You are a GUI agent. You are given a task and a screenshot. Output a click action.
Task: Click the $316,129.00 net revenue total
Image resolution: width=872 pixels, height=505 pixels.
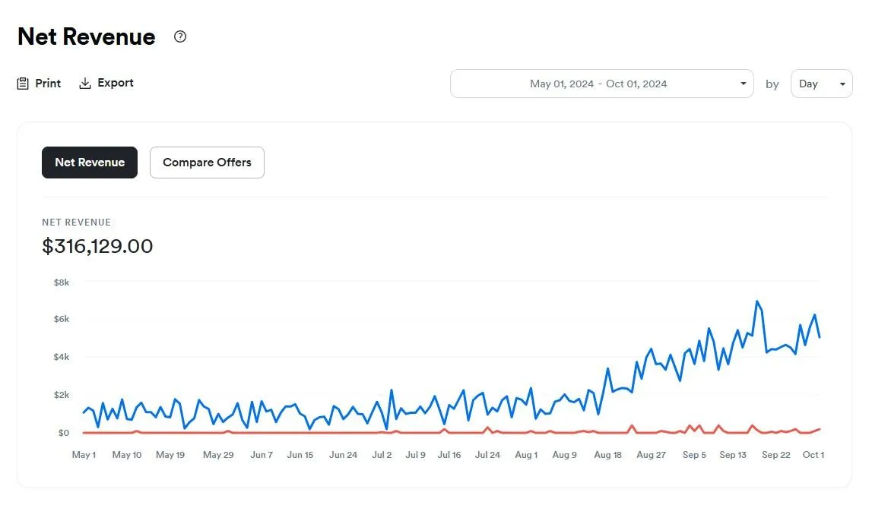point(97,246)
